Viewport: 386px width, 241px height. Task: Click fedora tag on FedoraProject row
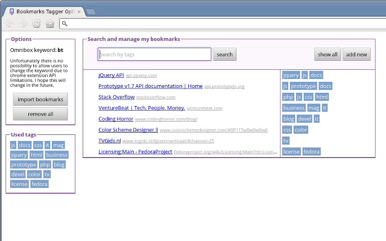tap(311, 151)
